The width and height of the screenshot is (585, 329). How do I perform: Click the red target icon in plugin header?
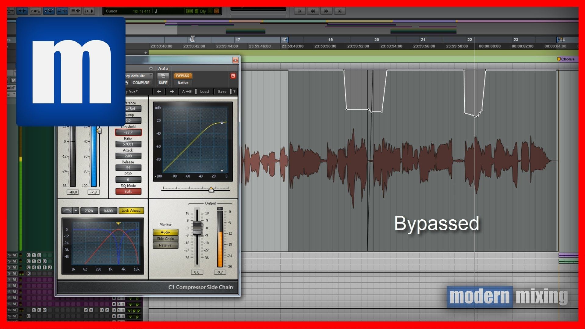pyautogui.click(x=233, y=76)
